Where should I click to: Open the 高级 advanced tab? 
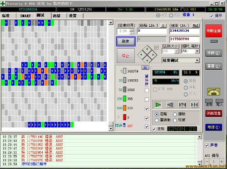56,16
